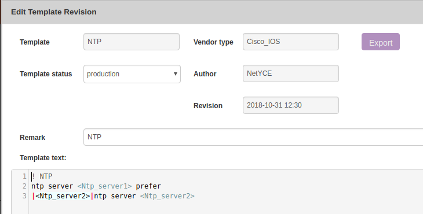Click the <Ntp_server1> variable in line 2

105,186
